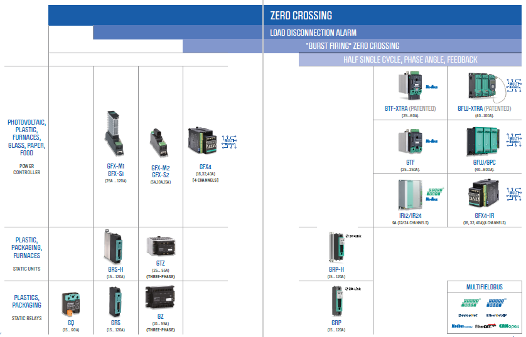Click the Multi fieldbus icon beside GFX4
The height and width of the screenshot is (337, 526).
point(230,142)
